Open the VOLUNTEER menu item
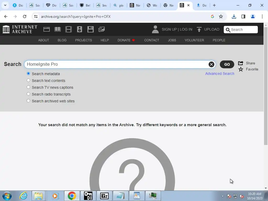The height and width of the screenshot is (201, 268). tap(194, 40)
